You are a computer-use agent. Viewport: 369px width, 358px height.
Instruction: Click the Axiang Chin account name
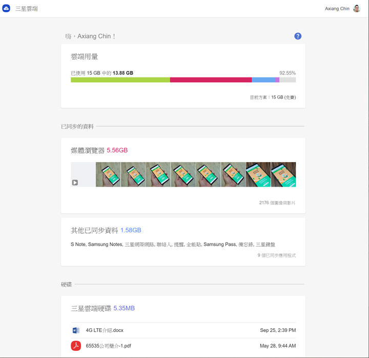pyautogui.click(x=337, y=9)
